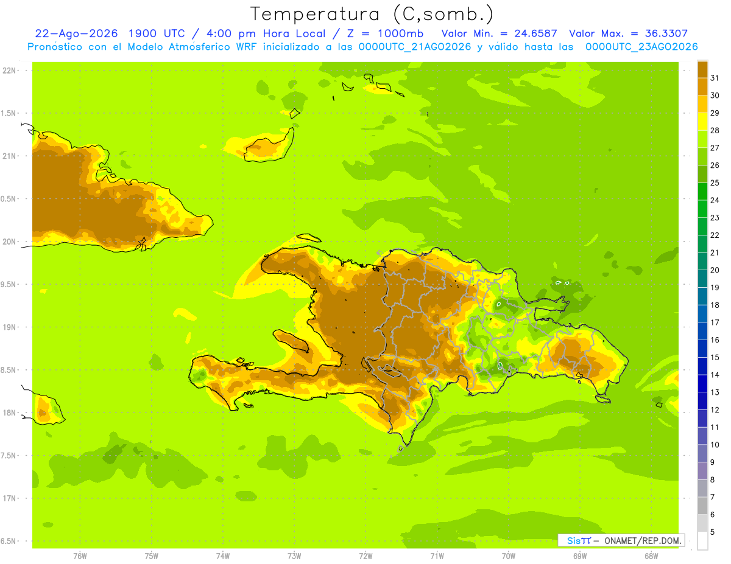Click the 20N latitude label

coord(10,242)
